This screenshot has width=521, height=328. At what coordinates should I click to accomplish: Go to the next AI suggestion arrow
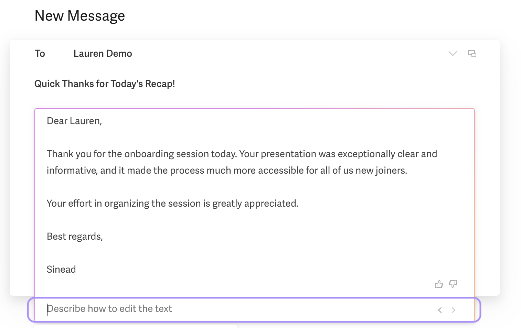coord(454,310)
